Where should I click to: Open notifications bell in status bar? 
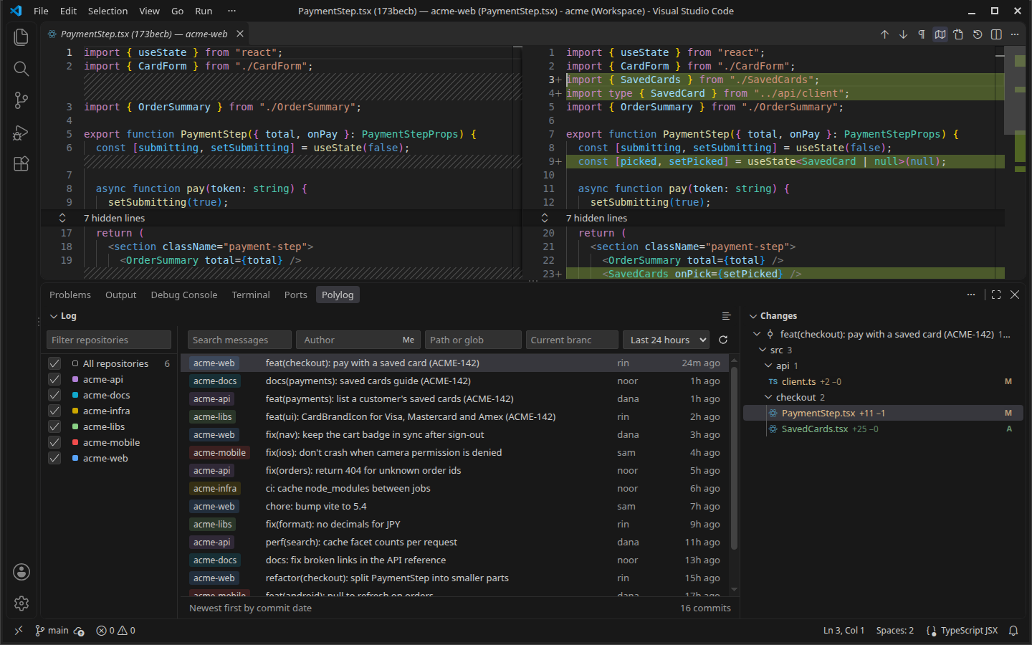1013,631
